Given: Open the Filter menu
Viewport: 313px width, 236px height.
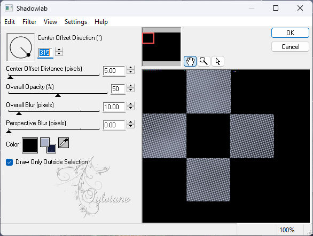Looking at the screenshot, I should (29, 22).
